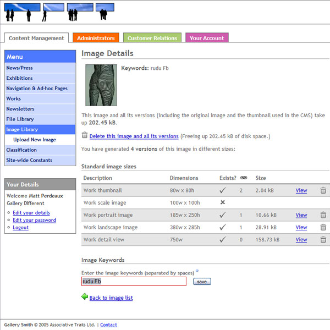Click the 2.04 kB size value
Image resolution: width=330 pixels, height=330 pixels.
coord(265,190)
